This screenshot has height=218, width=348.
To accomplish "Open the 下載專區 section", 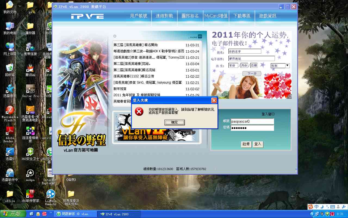I will (x=242, y=16).
